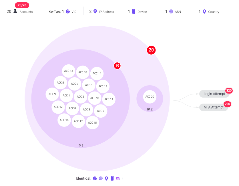Click the red 20/20 accounts badge
Image resolution: width=239 pixels, height=186 pixels.
tap(22, 5)
